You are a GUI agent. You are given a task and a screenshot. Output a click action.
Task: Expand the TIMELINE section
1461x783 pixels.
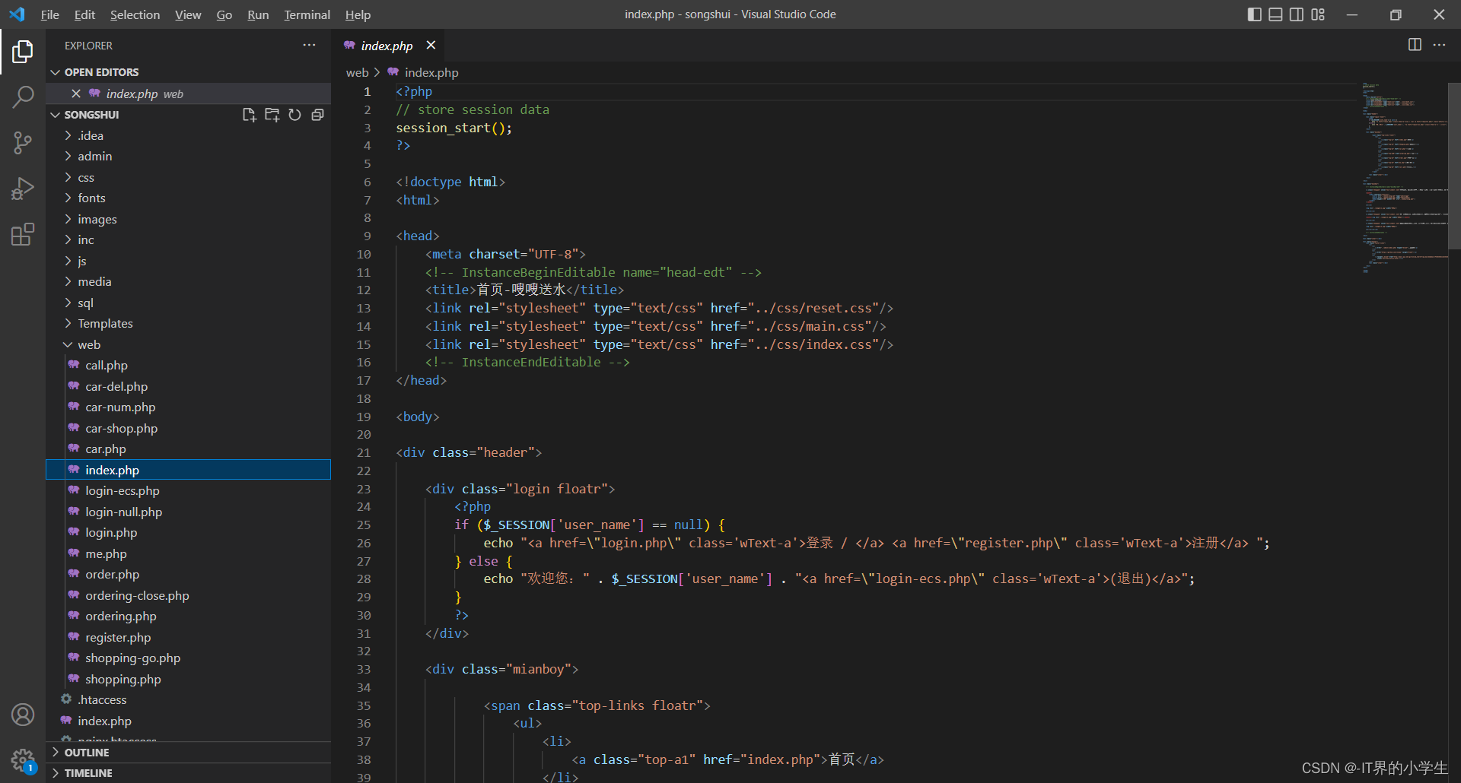tap(188, 773)
